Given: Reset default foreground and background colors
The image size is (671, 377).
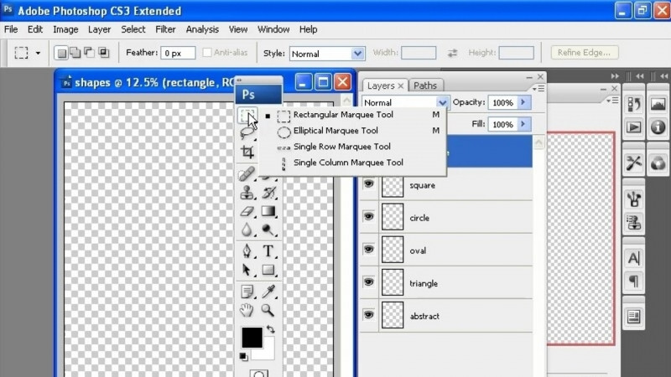Looking at the screenshot, I should (x=243, y=356).
